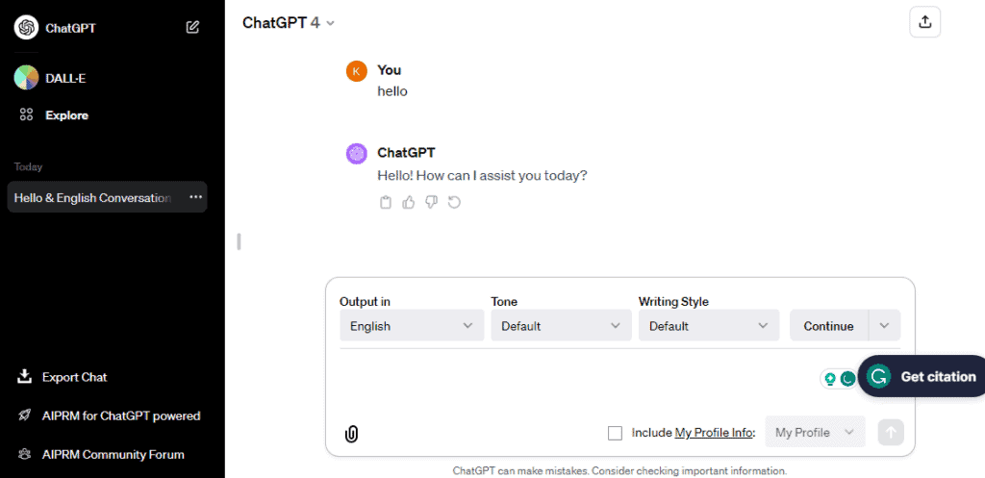Expand the Tone dropdown

tap(561, 326)
